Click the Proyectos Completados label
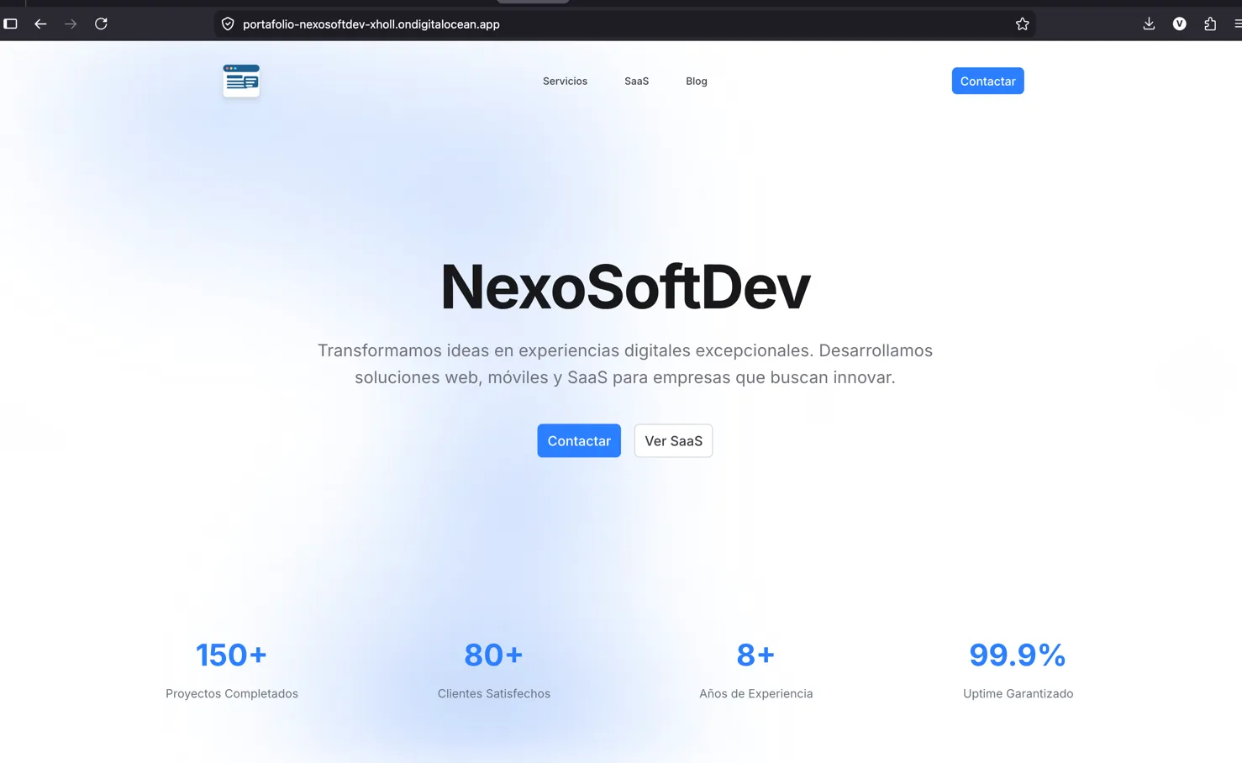1242x763 pixels. (x=232, y=693)
